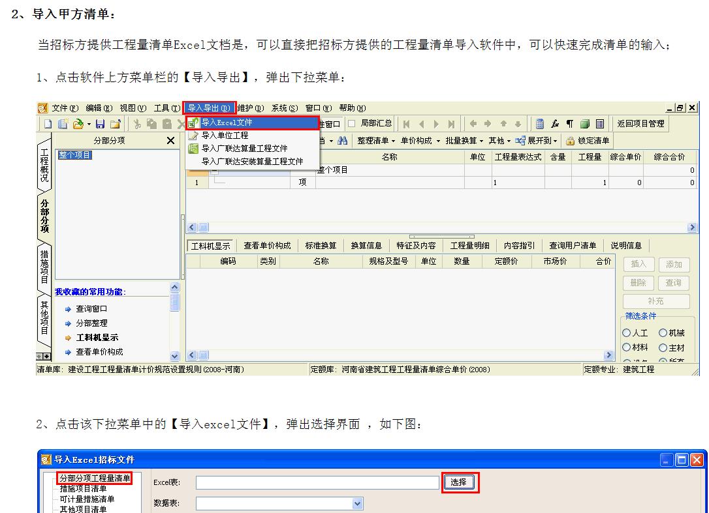
Task: Select 分部分项工程量清单 in import dialog tree
Action: (95, 478)
